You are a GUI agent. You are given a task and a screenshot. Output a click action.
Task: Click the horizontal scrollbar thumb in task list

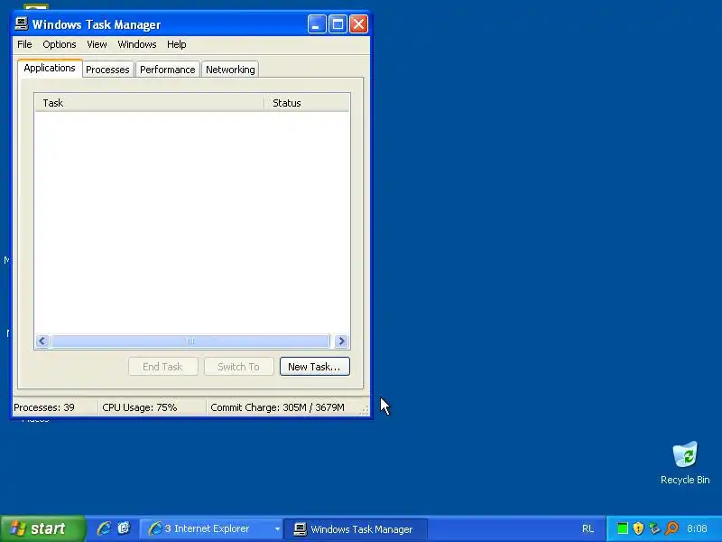pyautogui.click(x=190, y=341)
